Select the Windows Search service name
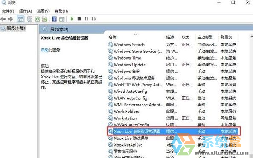Screen dimensions: 253x158 tap(129, 45)
